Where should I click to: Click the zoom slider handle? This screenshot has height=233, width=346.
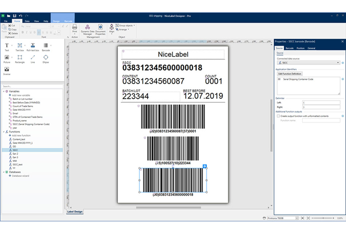(323, 218)
